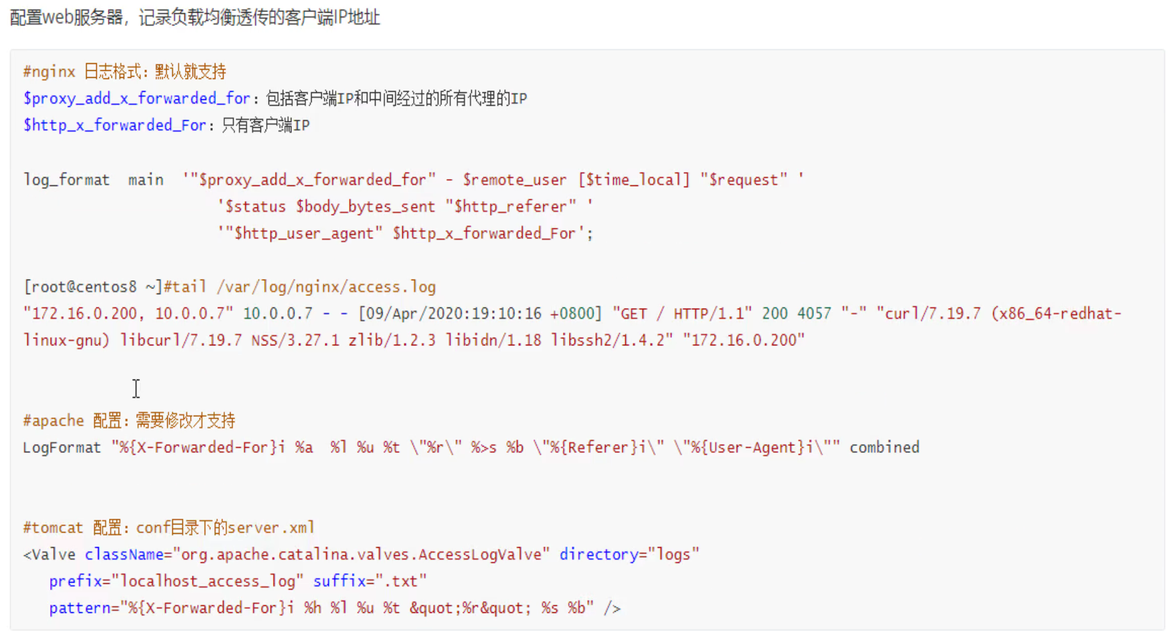Click the blue $http_x_forwarded_For variable description

[115, 125]
